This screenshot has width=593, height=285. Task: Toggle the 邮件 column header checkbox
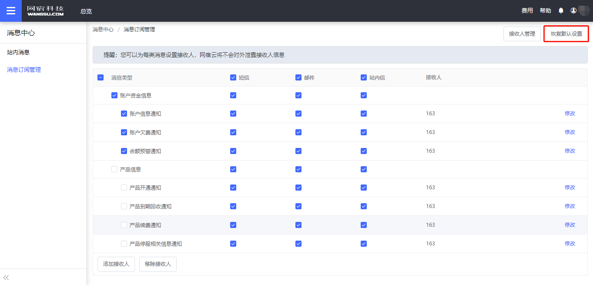pyautogui.click(x=298, y=77)
